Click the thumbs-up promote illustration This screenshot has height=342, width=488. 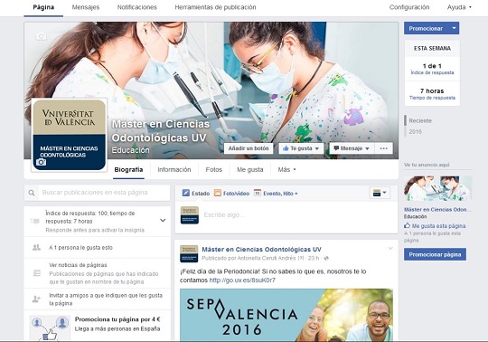50,328
